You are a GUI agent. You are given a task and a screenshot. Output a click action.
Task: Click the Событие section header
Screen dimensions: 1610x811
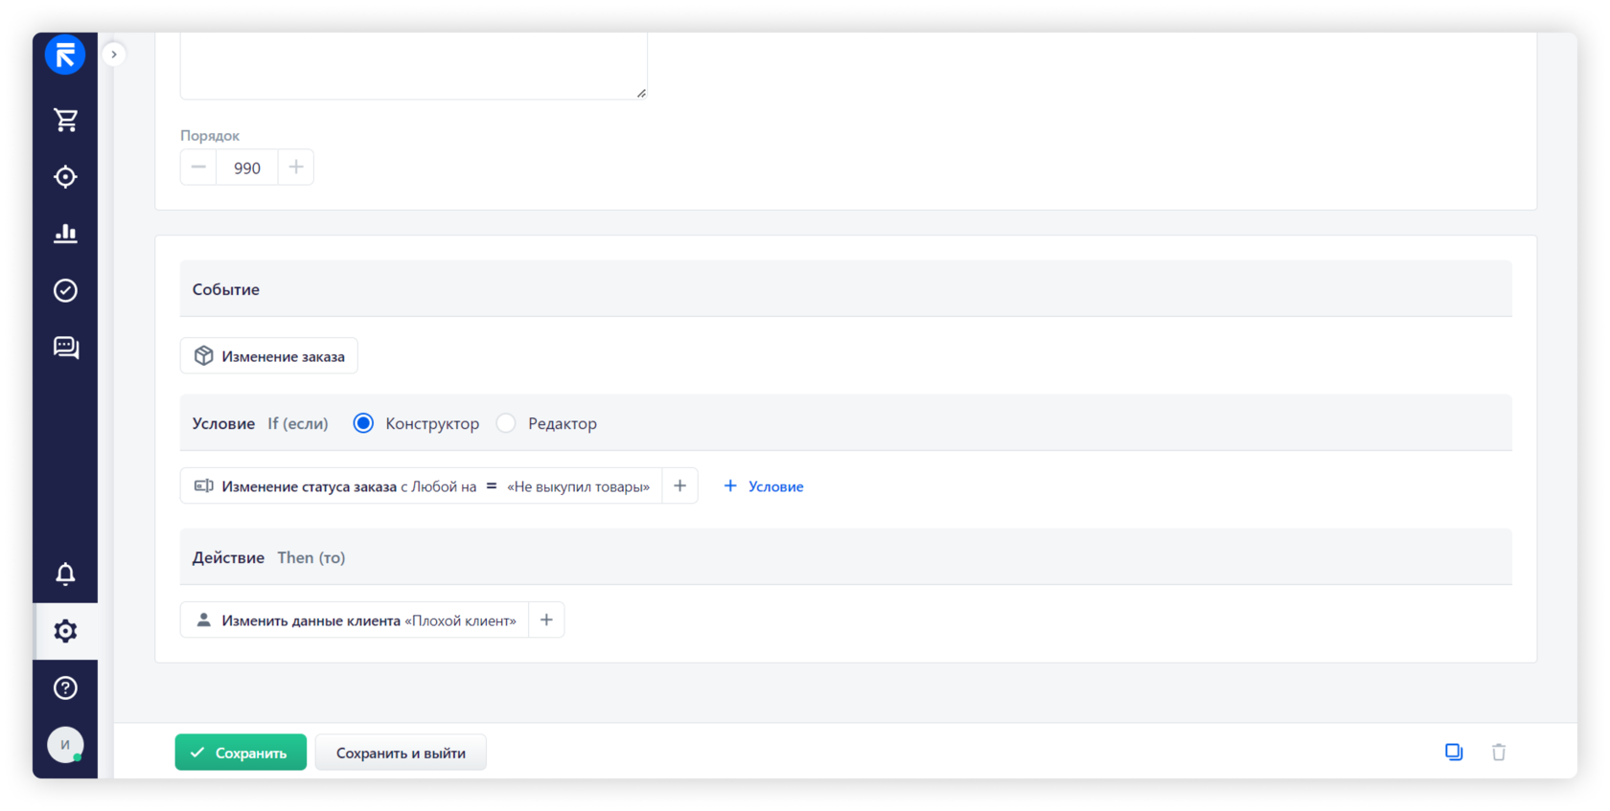point(846,289)
